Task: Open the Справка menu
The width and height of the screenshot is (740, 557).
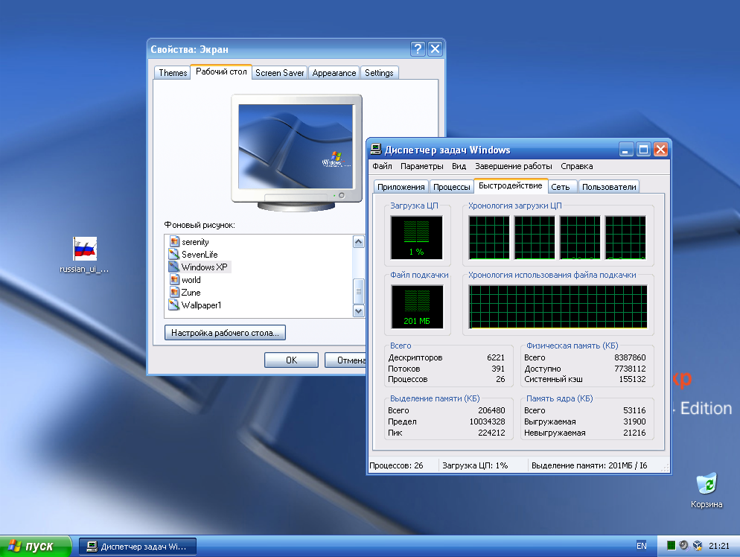Action: click(577, 166)
